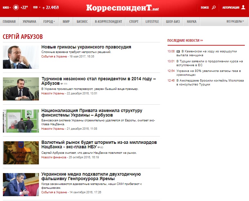Viewport: 249px width, 201px height.
Task: Expand the Город navigation dropdown
Action: tap(49, 22)
